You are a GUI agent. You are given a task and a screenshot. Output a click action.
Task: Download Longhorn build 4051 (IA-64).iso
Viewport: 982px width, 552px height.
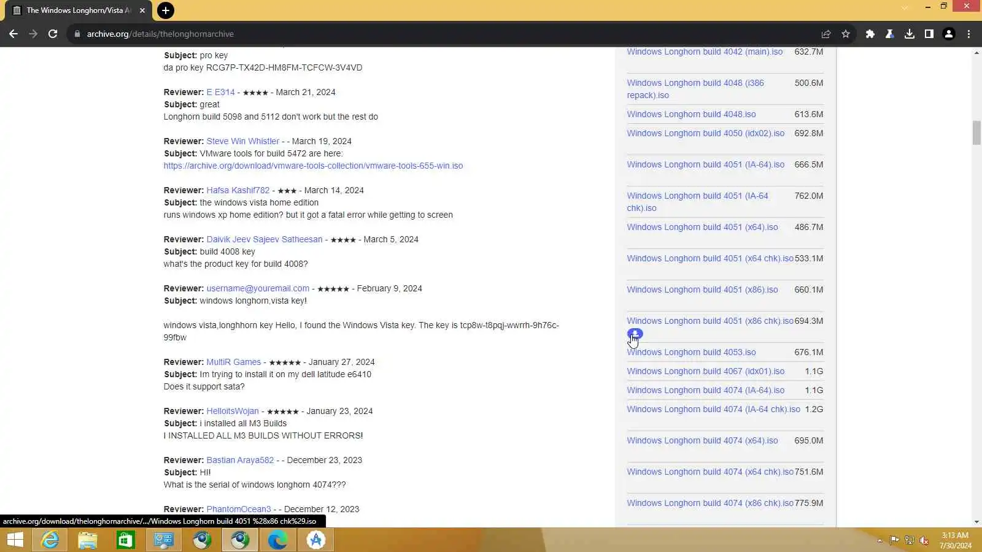tap(705, 164)
